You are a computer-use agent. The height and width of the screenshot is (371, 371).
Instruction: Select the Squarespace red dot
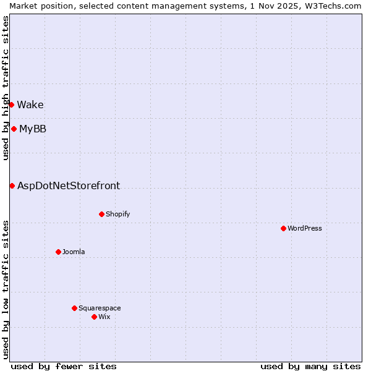pyautogui.click(x=74, y=308)
